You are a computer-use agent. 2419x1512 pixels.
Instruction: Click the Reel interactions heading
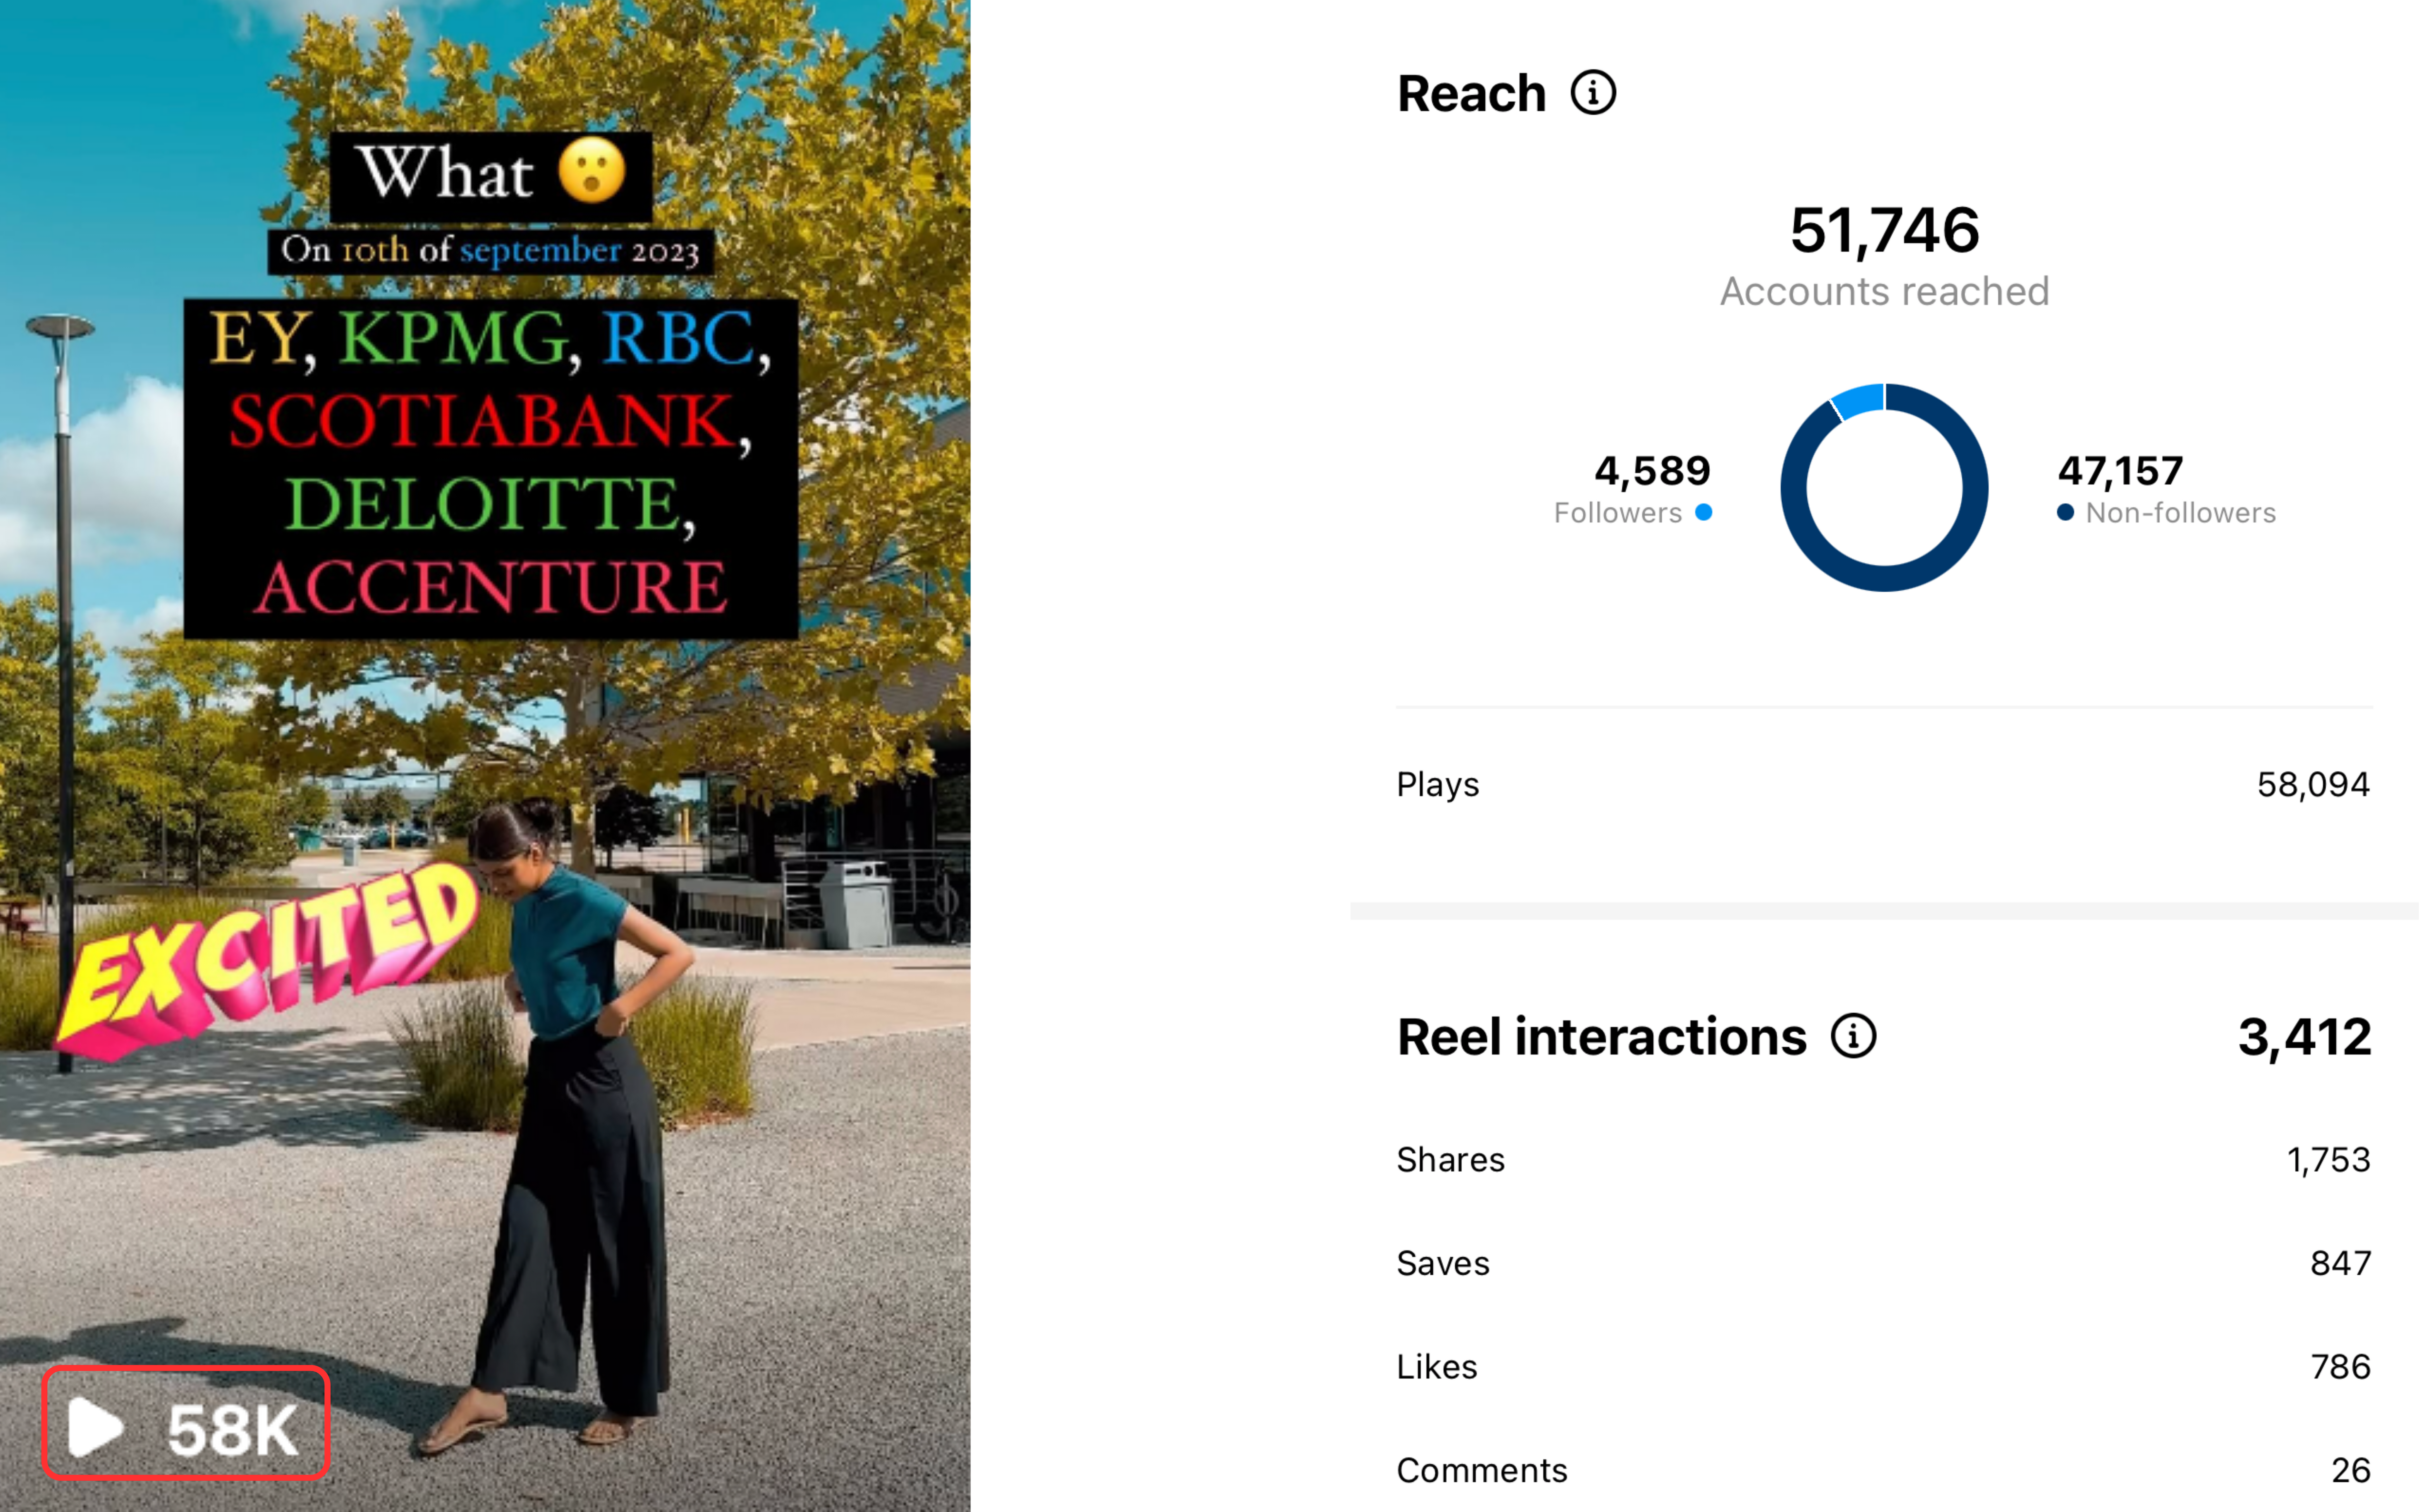coord(1601,1036)
